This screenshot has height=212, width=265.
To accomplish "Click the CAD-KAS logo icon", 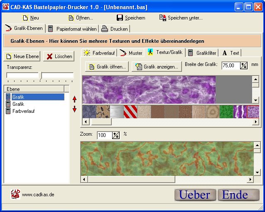I will (15, 194).
